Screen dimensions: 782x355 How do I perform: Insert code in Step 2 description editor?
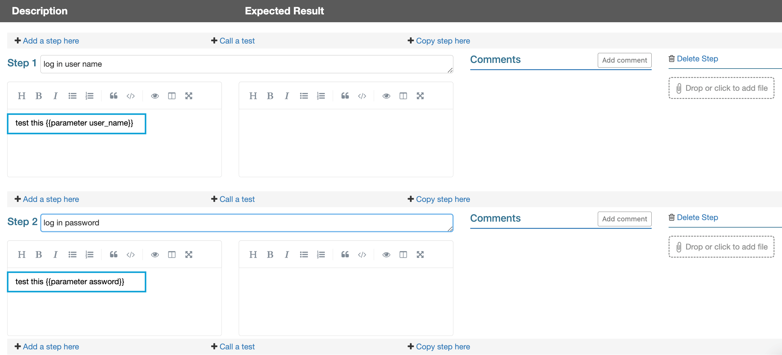[131, 255]
